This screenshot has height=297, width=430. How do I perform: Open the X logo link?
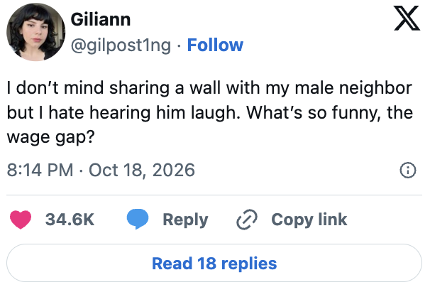pyautogui.click(x=407, y=18)
